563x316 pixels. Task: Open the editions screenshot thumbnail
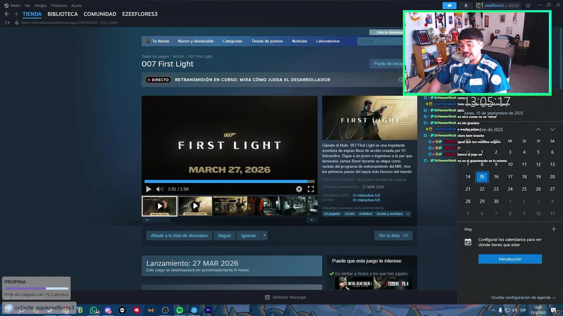click(x=230, y=206)
